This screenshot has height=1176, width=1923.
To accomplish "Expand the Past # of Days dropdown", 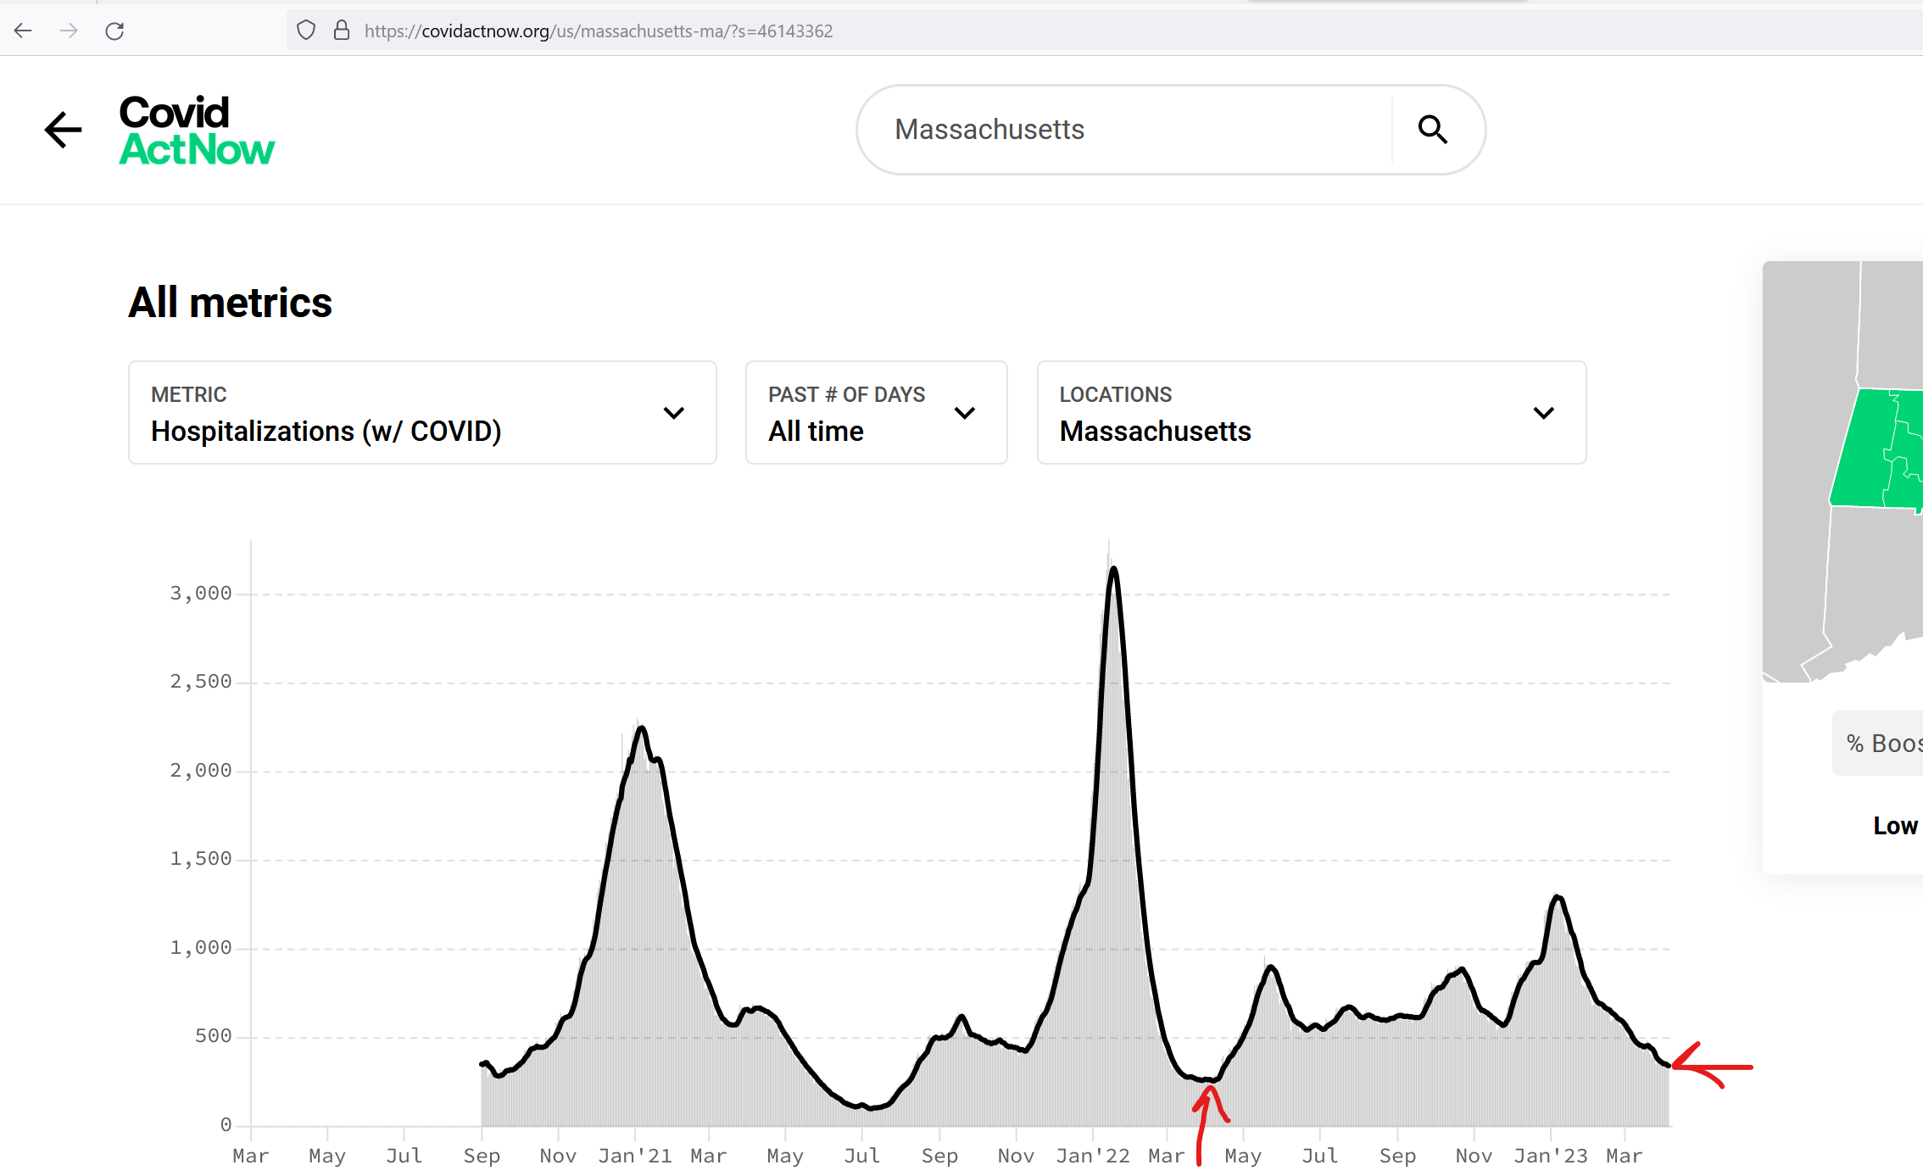I will point(876,413).
